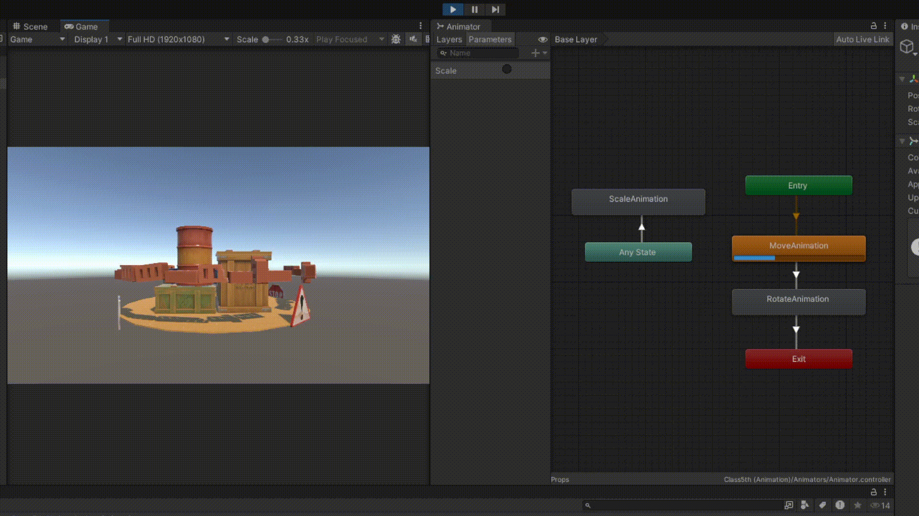Select the MoveAnimation state node
The image size is (919, 516).
[x=798, y=246]
